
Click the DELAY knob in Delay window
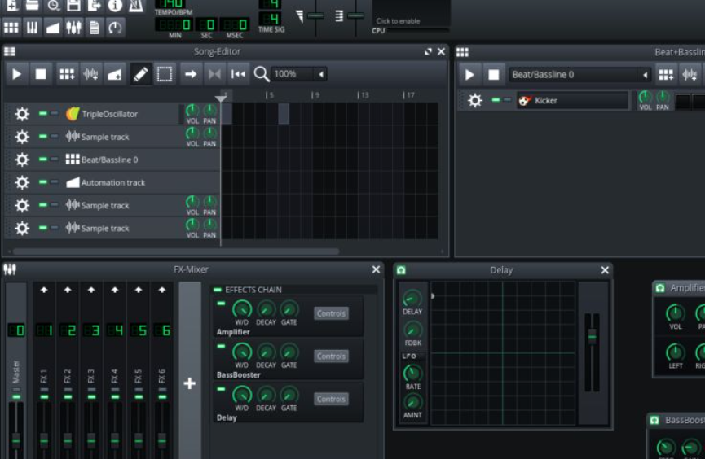pyautogui.click(x=412, y=298)
